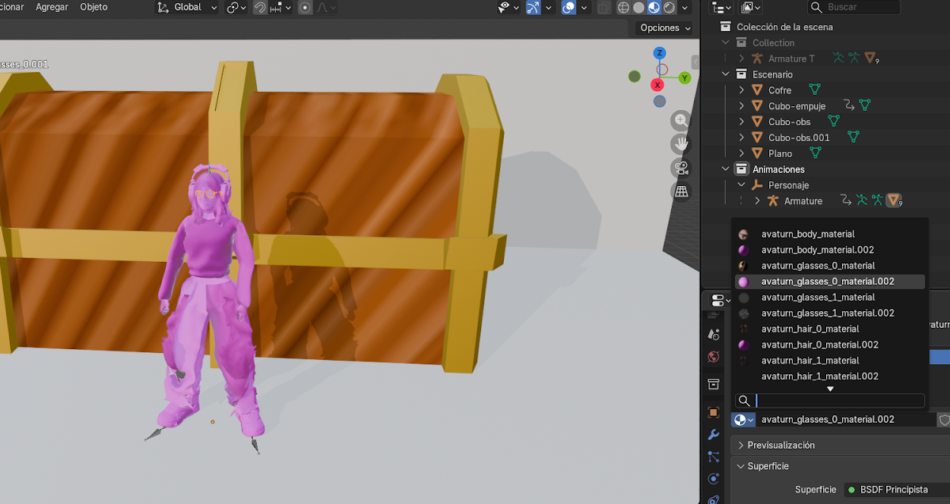Collapse the Escenario collection in outliner

coord(726,74)
